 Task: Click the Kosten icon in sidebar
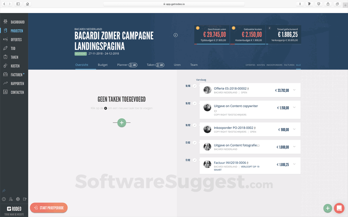coord(5,66)
